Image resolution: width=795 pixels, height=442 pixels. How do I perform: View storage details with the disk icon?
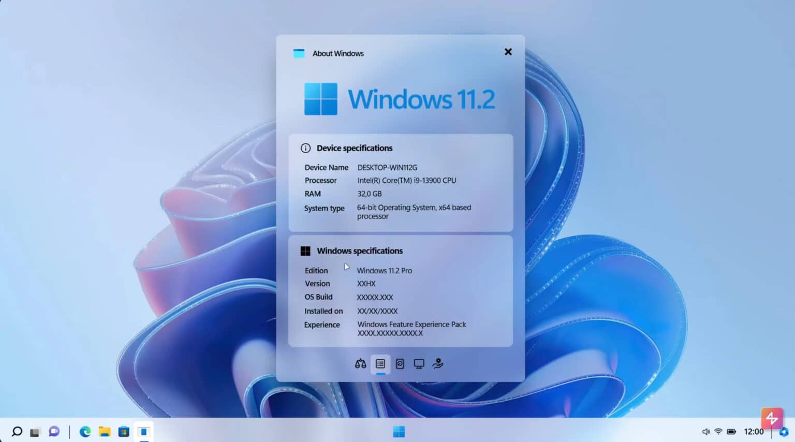tap(400, 364)
